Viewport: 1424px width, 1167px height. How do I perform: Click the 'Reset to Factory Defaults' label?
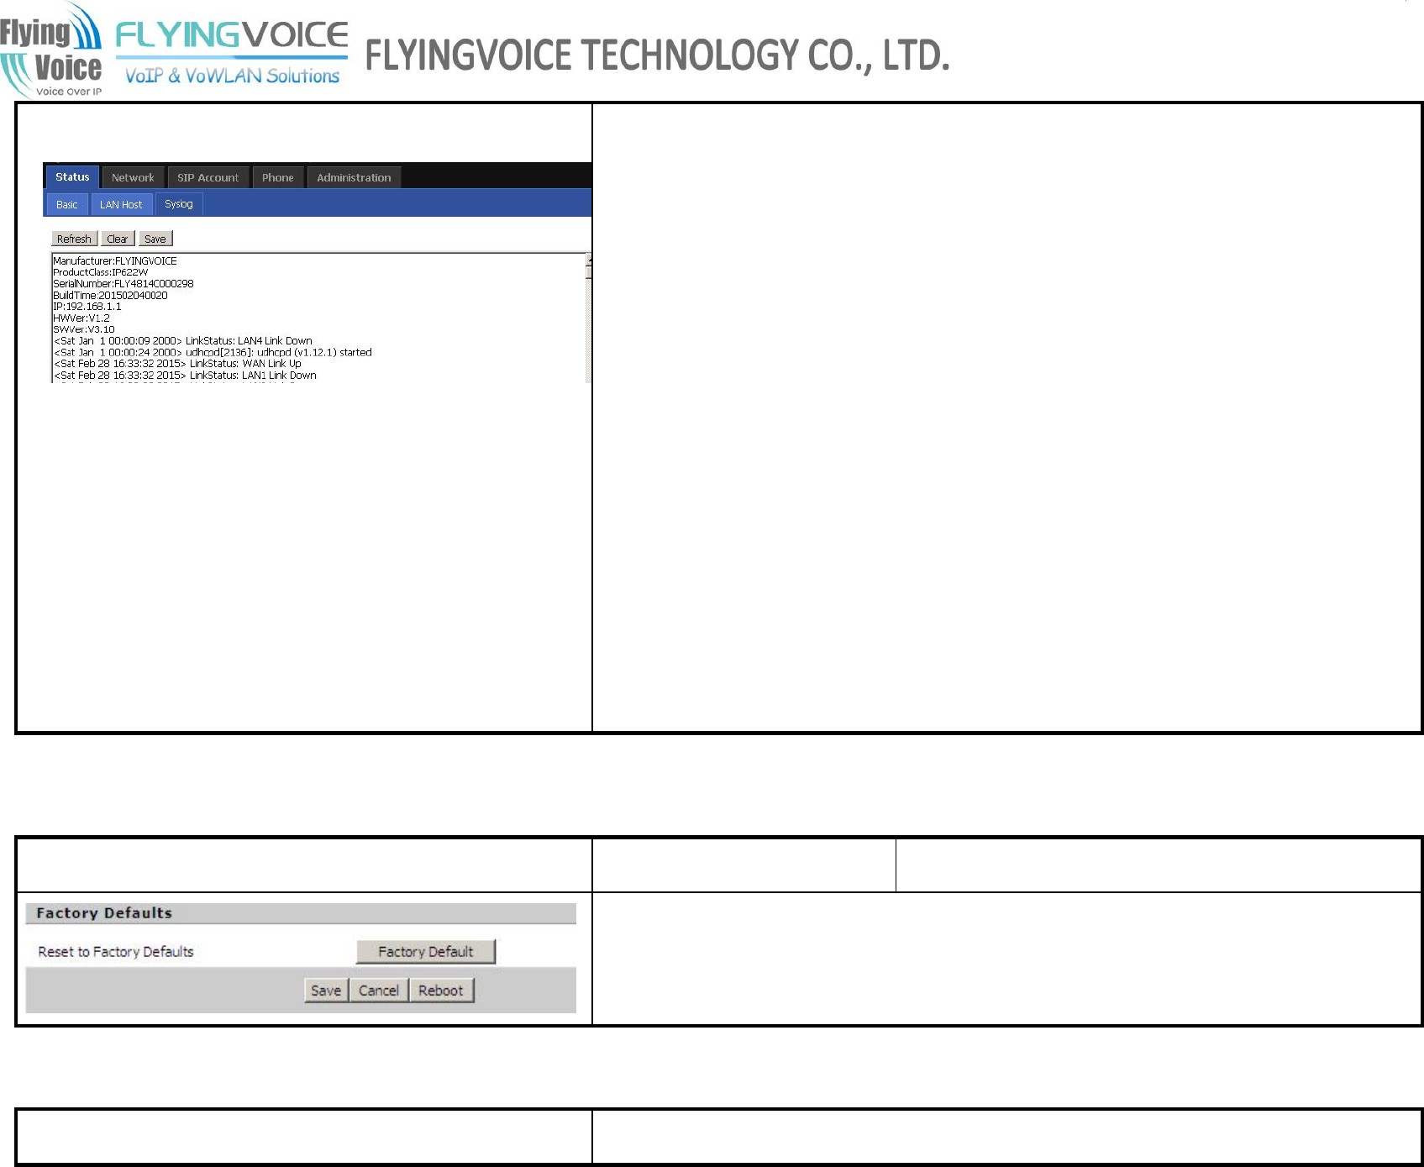point(116,952)
